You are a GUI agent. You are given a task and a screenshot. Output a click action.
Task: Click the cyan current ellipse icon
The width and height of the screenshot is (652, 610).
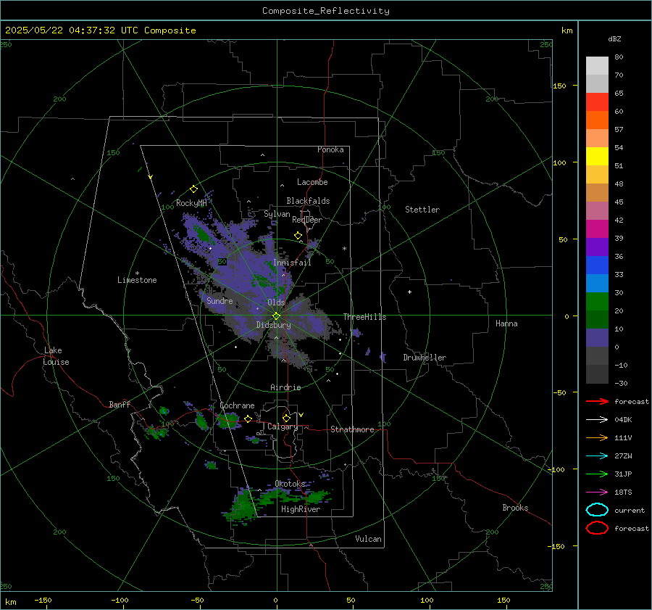(x=597, y=510)
